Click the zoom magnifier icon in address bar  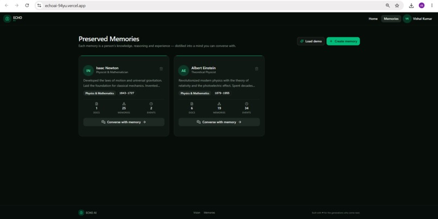[x=387, y=5]
